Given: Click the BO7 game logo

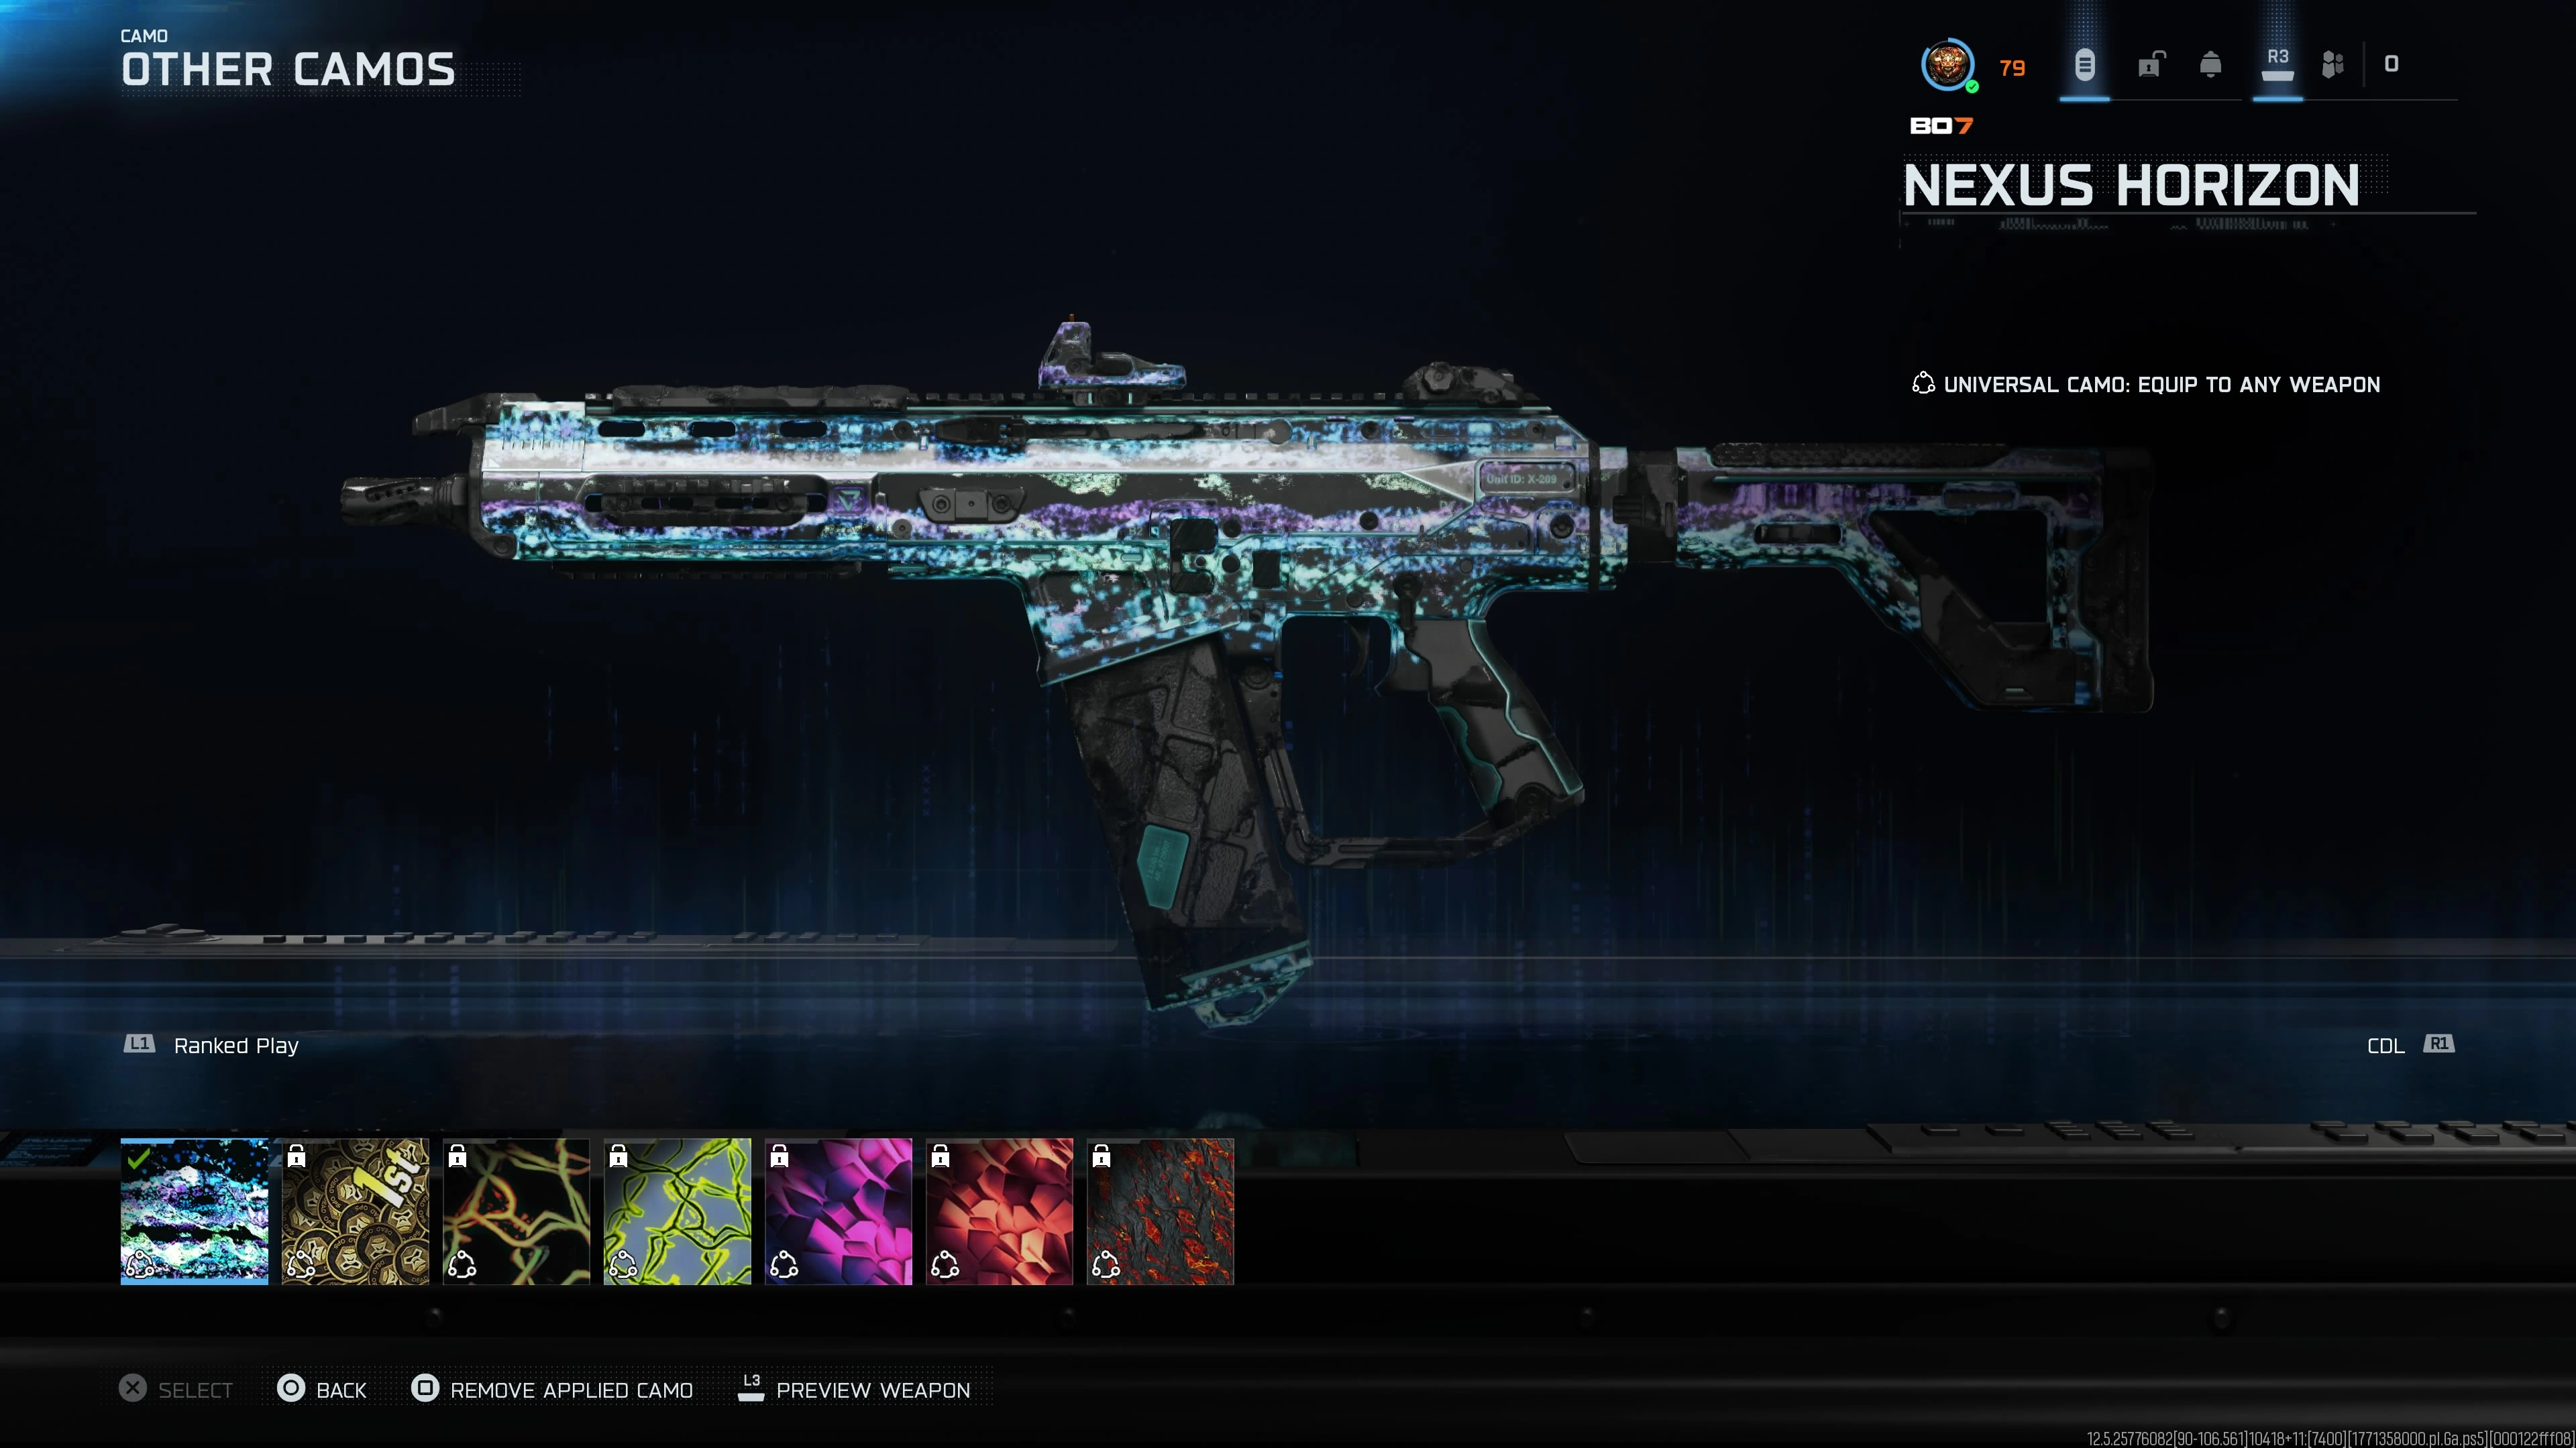Looking at the screenshot, I should 1941,126.
